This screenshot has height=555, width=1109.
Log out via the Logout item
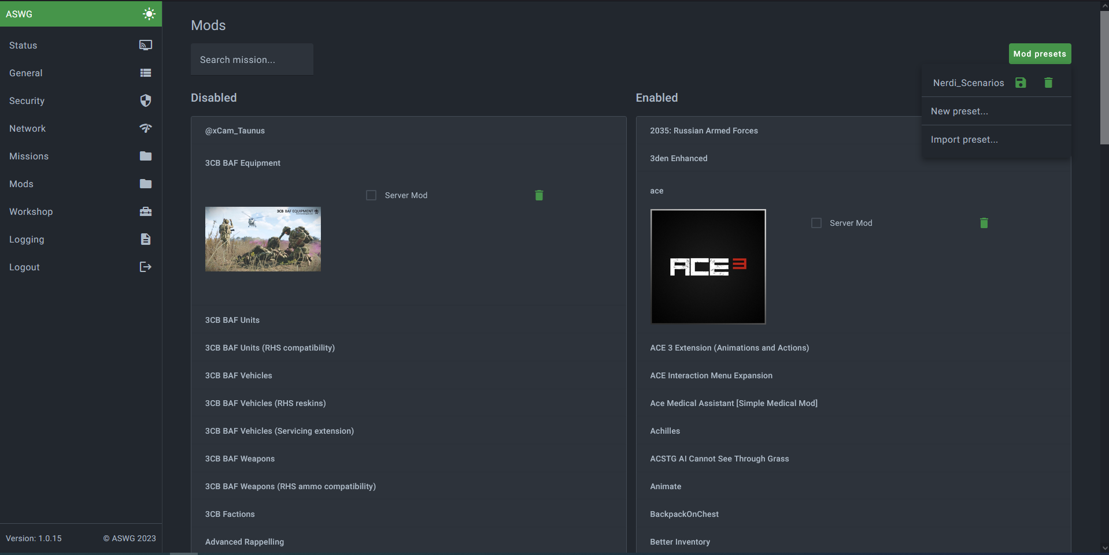pyautogui.click(x=81, y=267)
